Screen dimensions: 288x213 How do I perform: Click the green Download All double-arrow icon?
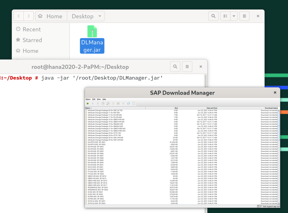pos(88,104)
